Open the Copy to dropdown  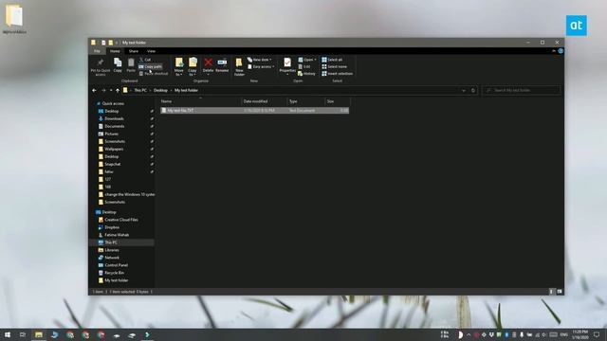point(193,67)
